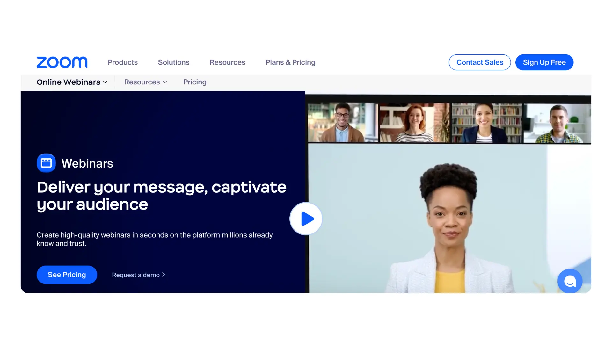Click the headline "Deliver your message, captivate your audience"
This screenshot has height=344, width=612.
(162, 196)
